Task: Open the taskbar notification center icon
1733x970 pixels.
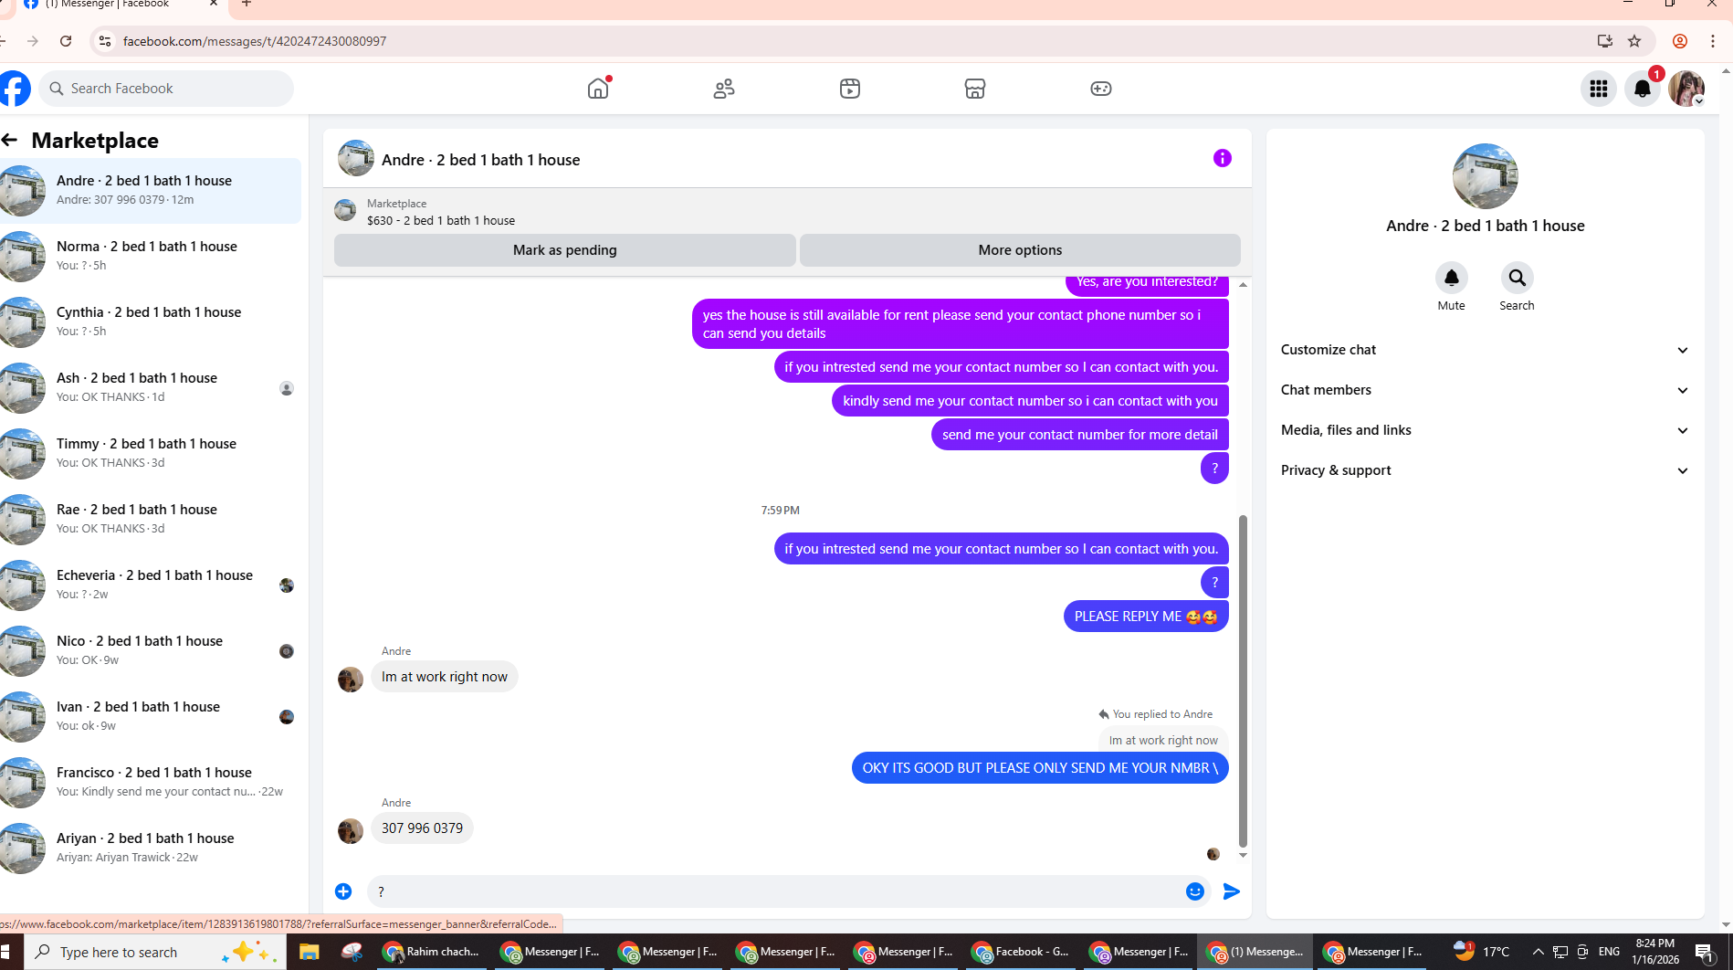Action: click(x=1705, y=952)
